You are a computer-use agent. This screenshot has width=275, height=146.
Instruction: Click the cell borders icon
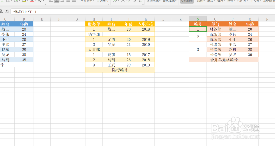8,1
